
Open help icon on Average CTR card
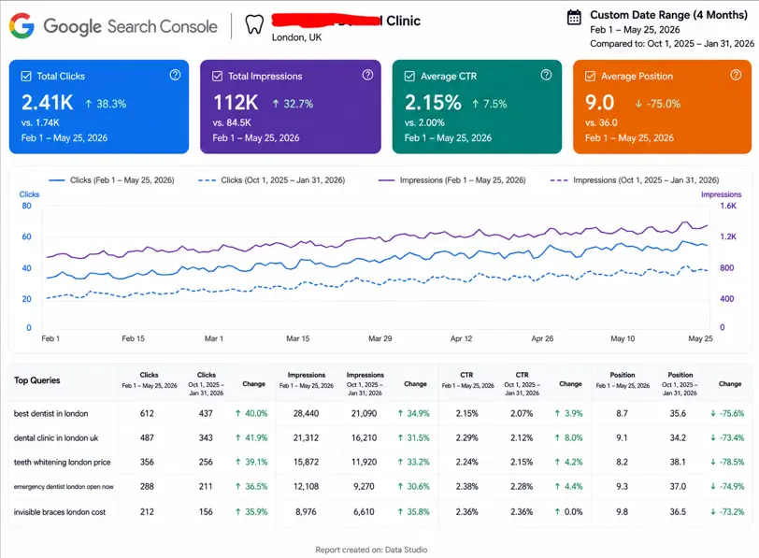pyautogui.click(x=546, y=75)
